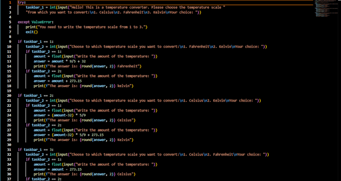
Task: Click line number 19 in the gutter
Action: pos(10,91)
